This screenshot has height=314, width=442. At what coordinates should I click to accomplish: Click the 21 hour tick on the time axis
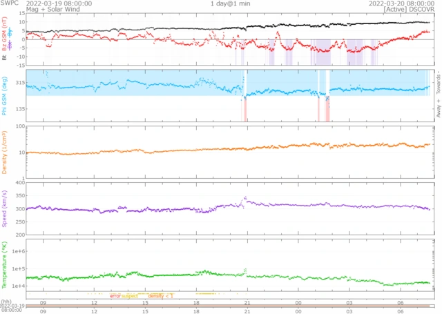pos(247,302)
